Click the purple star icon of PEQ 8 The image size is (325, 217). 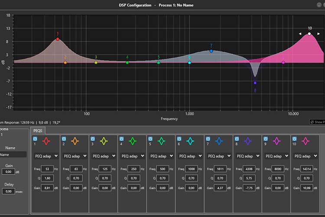tap(248, 141)
